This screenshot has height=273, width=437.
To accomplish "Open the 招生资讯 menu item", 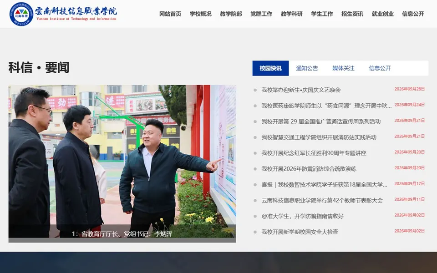I will [352, 14].
